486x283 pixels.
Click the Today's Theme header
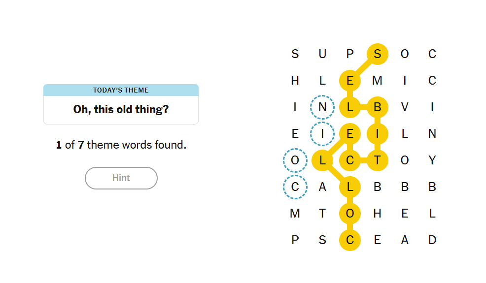(121, 90)
